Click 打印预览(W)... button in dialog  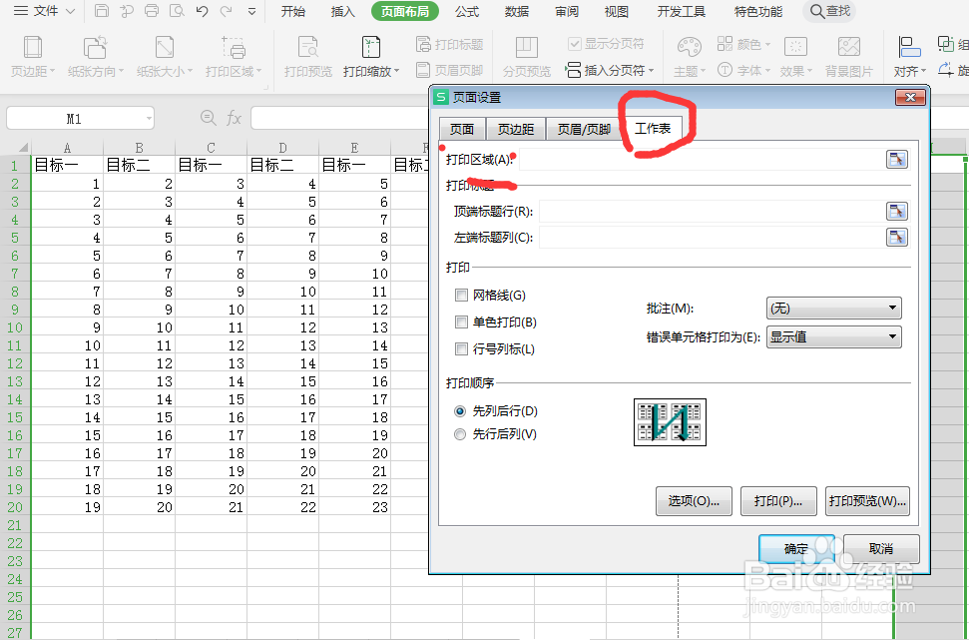coord(867,501)
